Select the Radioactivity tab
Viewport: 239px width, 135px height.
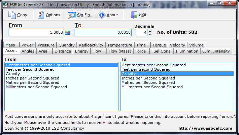pos(91,45)
